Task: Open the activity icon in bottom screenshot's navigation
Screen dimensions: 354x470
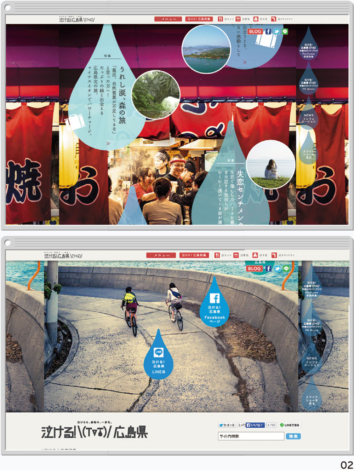Action: [x=274, y=255]
